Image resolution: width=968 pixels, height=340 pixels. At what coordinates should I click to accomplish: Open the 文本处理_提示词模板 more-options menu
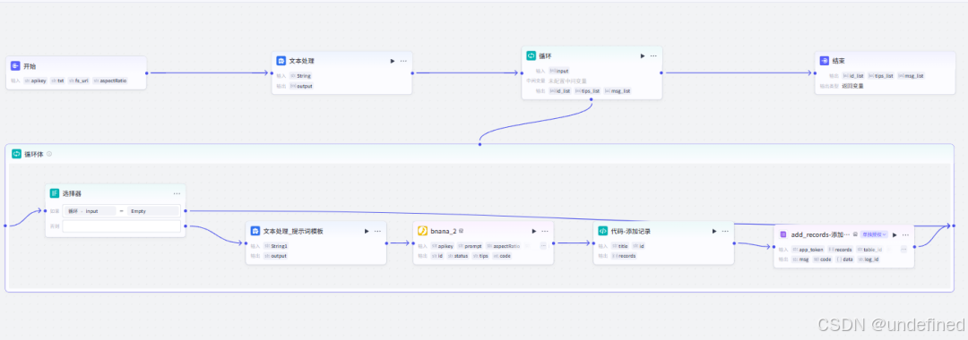(378, 231)
